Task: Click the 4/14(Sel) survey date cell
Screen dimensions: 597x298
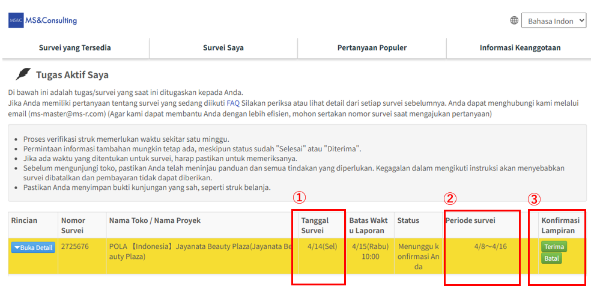Action: [x=322, y=246]
